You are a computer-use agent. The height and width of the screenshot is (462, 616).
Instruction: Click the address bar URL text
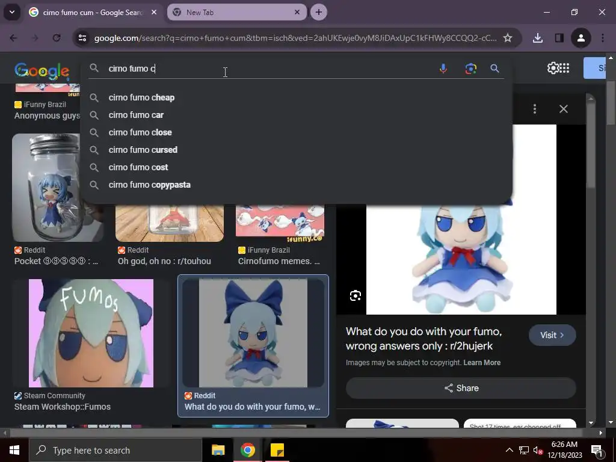tap(295, 38)
